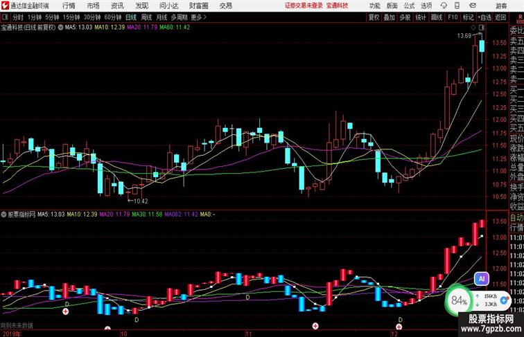Click the 游客 guest account label
524x337 pixels.
click(x=501, y=6)
